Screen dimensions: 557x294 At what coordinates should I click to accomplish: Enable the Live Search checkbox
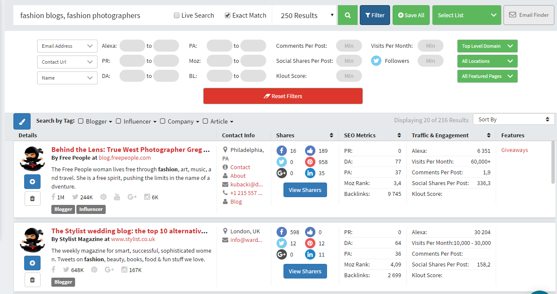(x=176, y=15)
